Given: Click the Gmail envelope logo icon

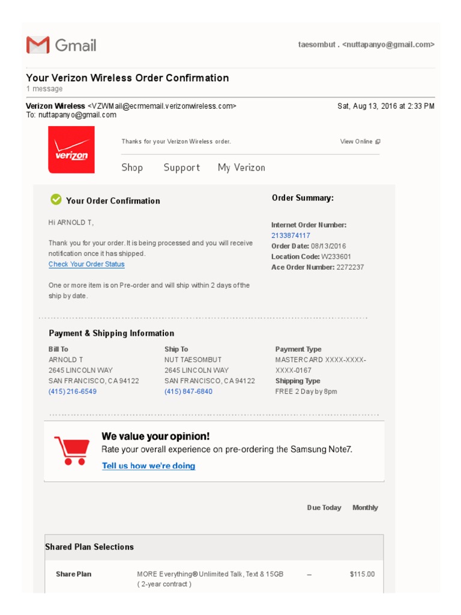Looking at the screenshot, I should [37, 45].
